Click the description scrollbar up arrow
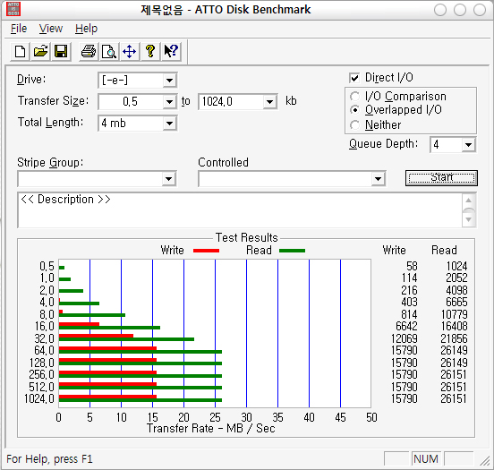The width and height of the screenshot is (494, 470). [x=468, y=201]
